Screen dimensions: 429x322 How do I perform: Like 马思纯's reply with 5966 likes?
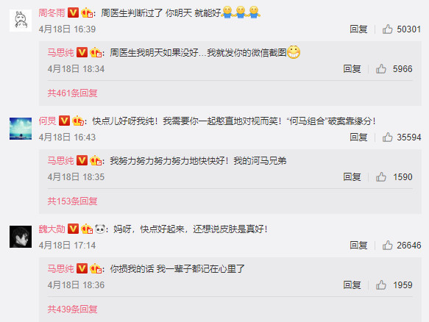click(381, 69)
